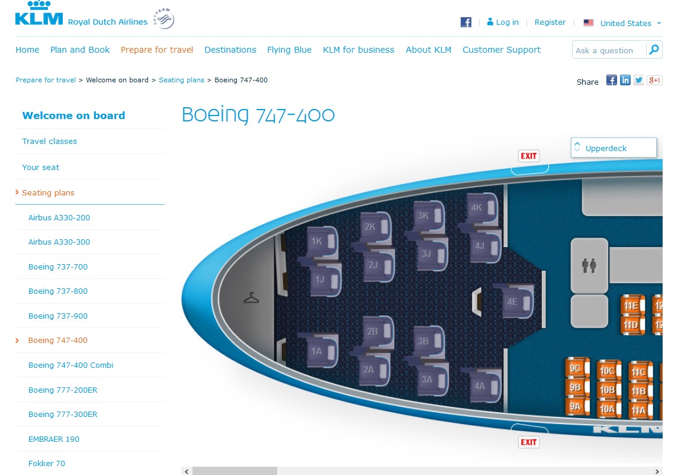Click the Register link

(x=550, y=22)
